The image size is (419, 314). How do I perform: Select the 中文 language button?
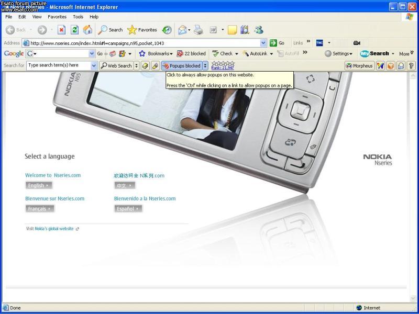point(125,185)
